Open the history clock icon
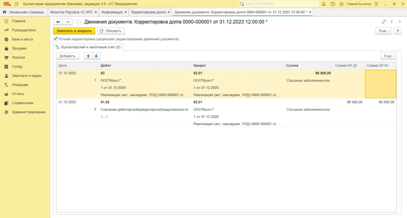The height and width of the screenshot is (218, 407). [332, 4]
